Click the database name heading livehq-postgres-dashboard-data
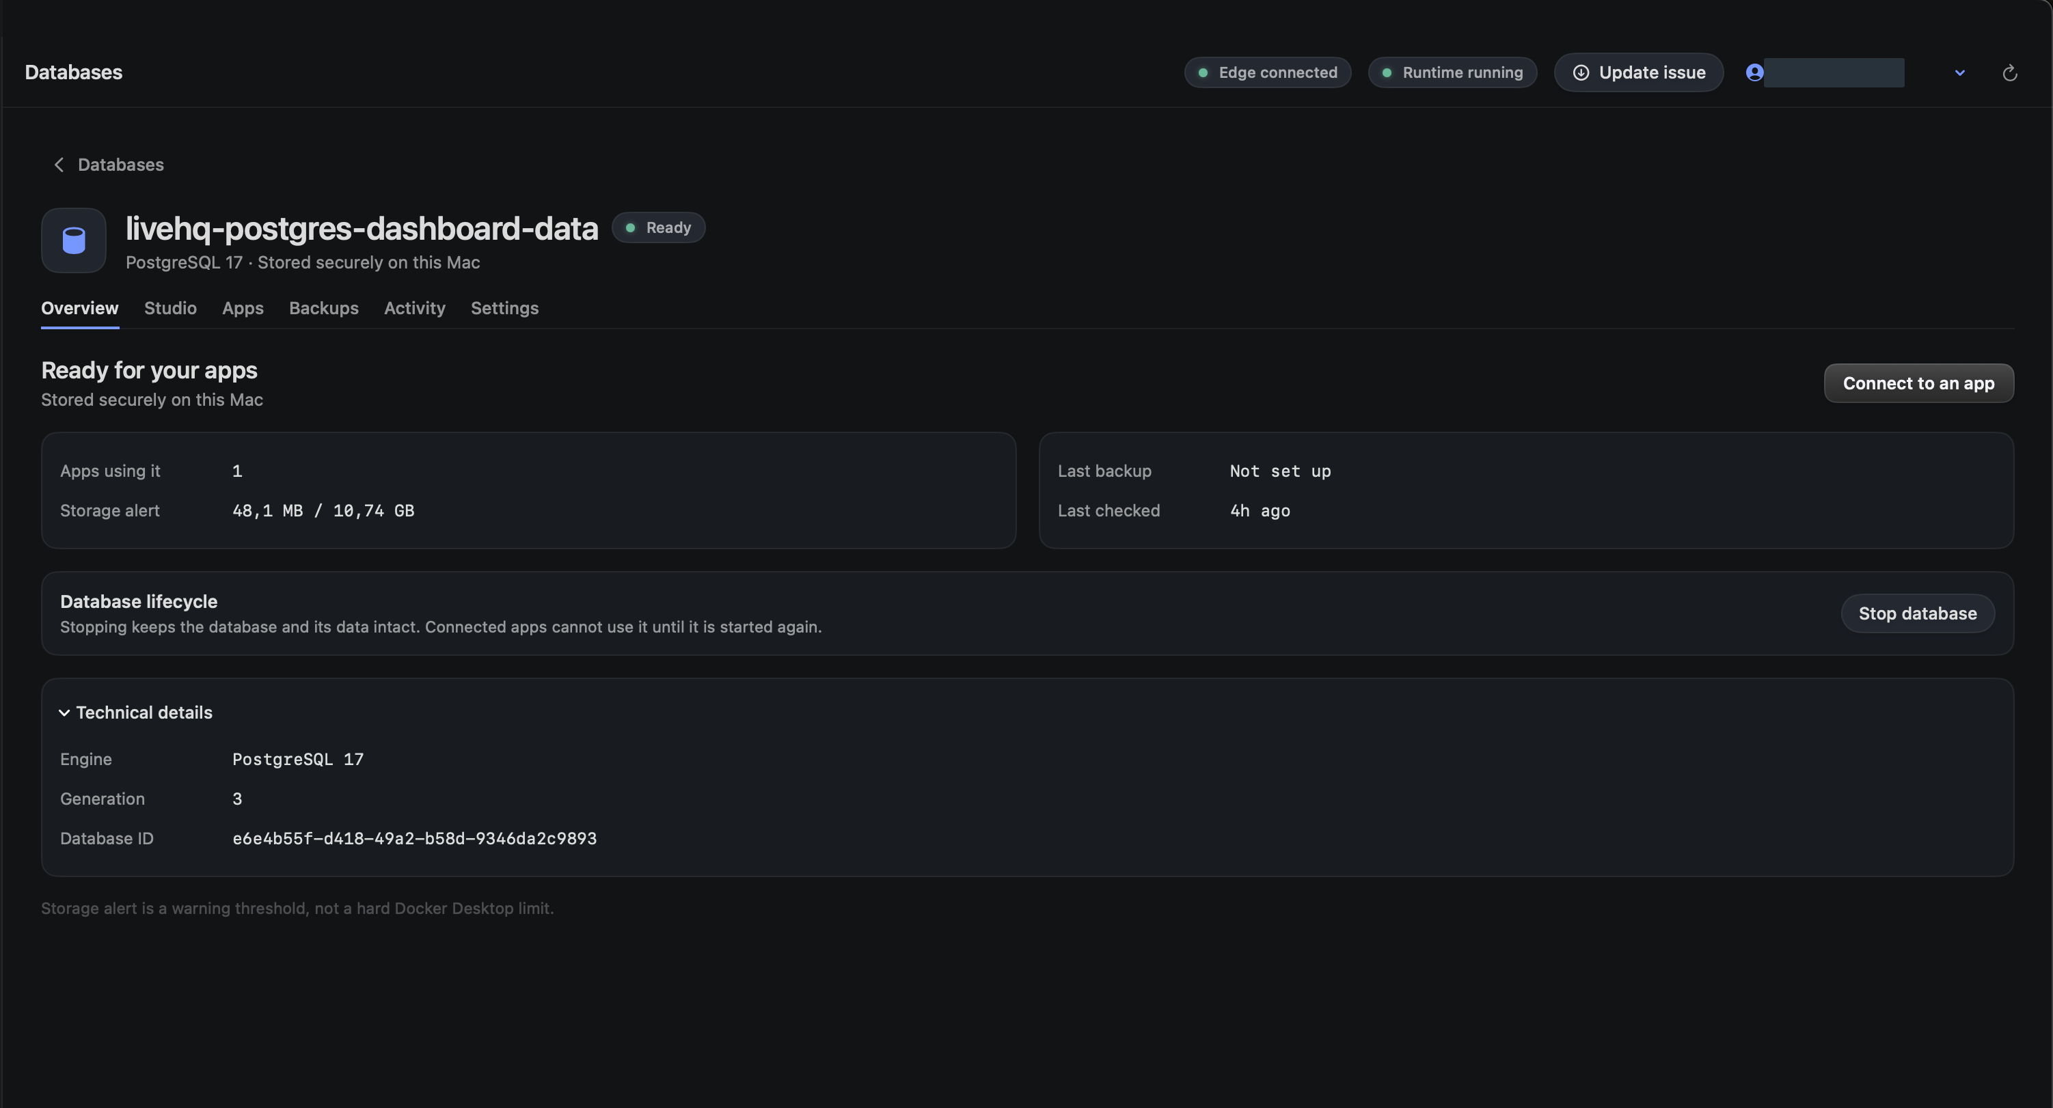This screenshot has height=1108, width=2053. tap(362, 229)
